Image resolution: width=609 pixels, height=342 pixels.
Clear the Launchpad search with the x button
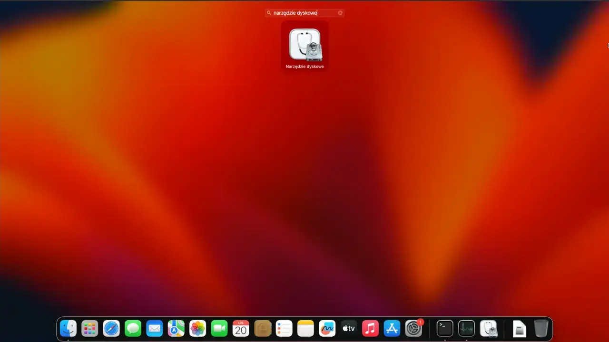(x=340, y=13)
